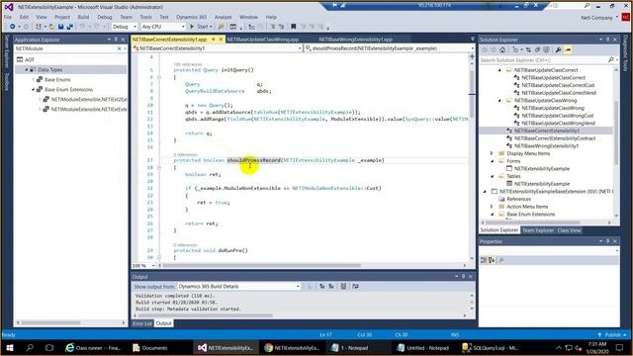Open the Class runner Internet Explorer taskbar item

pos(93,347)
